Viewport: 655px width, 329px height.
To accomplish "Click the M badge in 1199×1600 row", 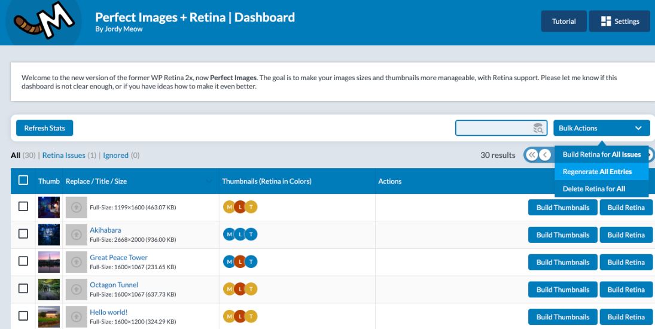I will [229, 207].
